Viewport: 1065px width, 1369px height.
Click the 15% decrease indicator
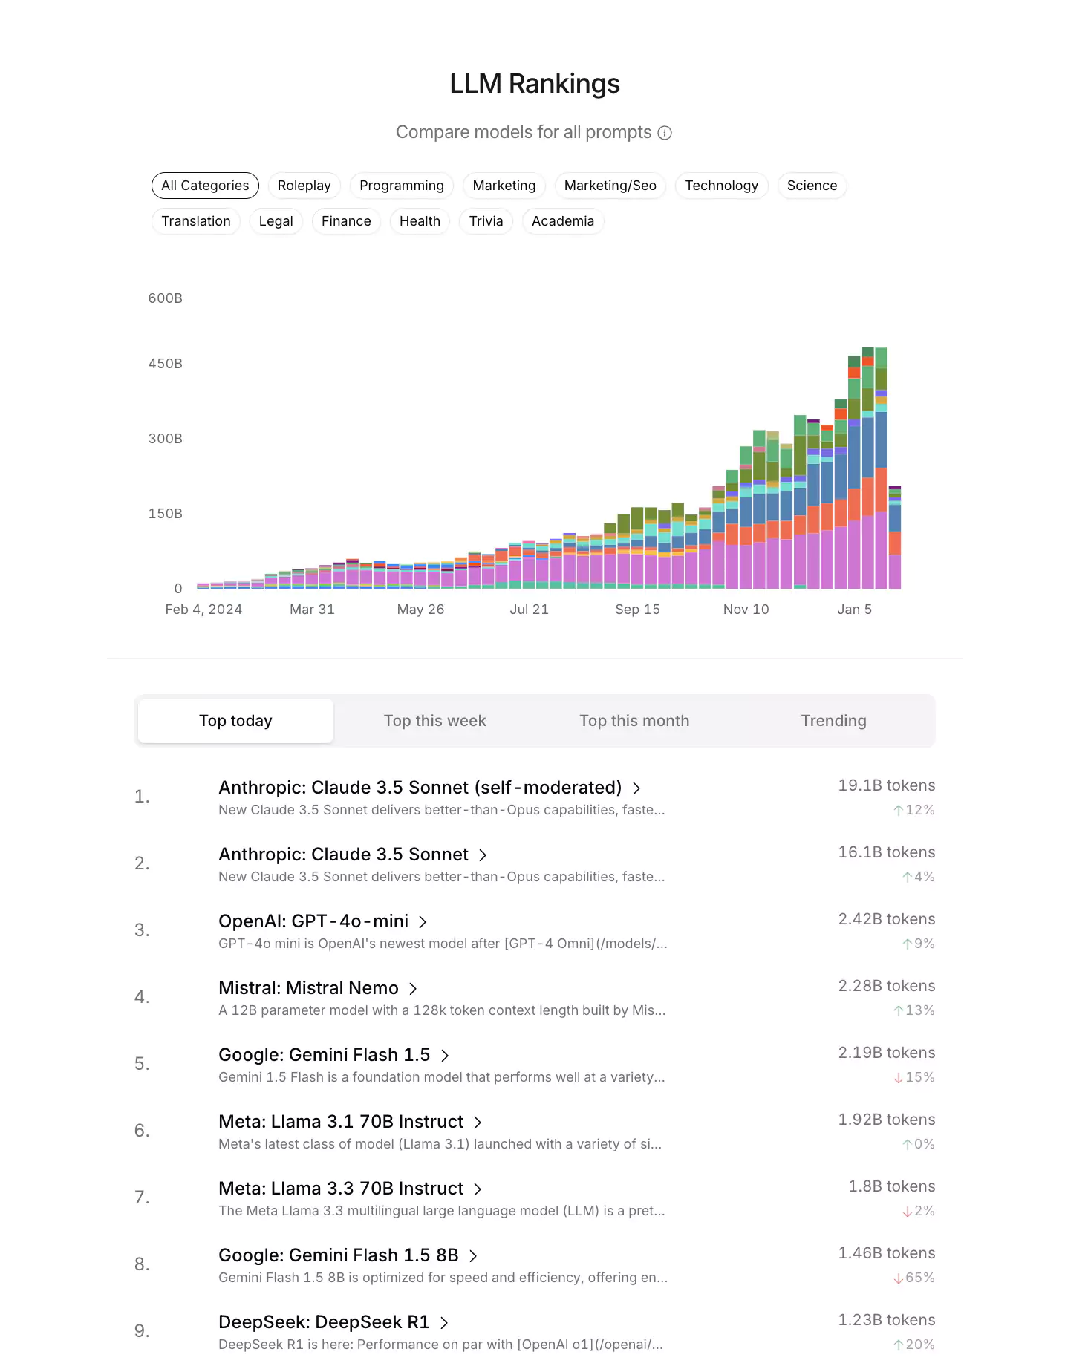[x=914, y=1077]
